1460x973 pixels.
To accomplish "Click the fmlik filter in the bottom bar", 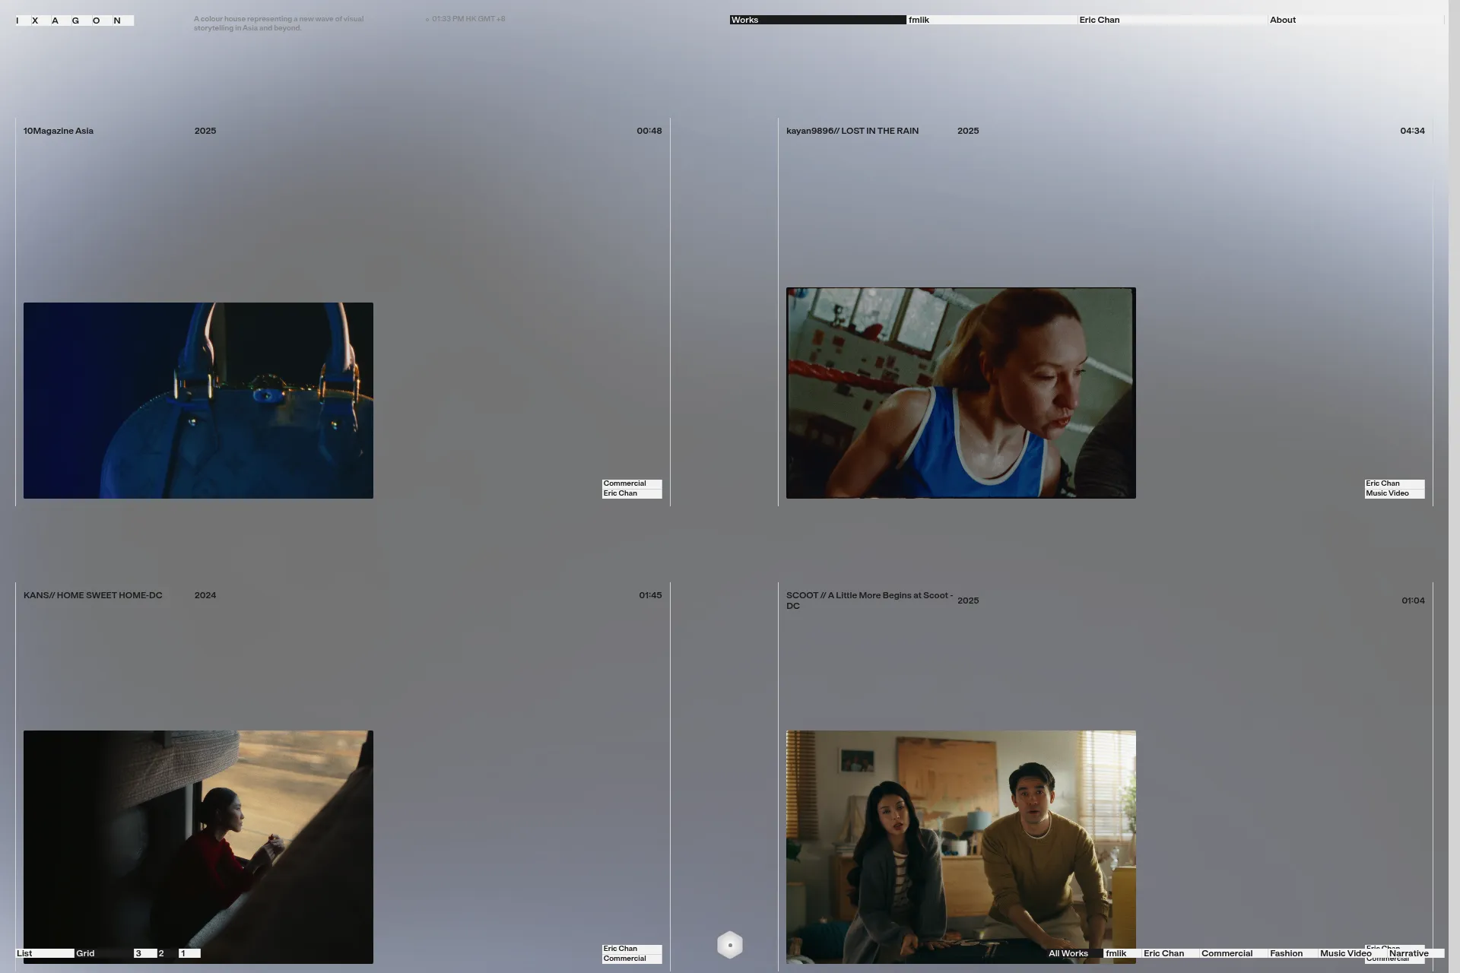I will (x=1115, y=953).
